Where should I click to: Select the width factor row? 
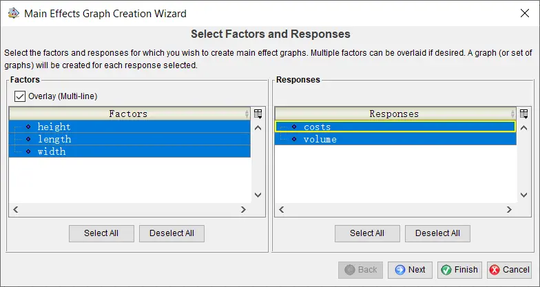click(x=52, y=151)
